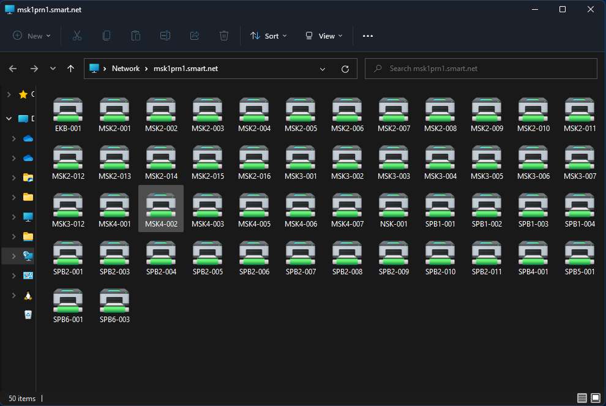Open the See more ellipsis menu
The image size is (606, 406).
click(x=367, y=36)
